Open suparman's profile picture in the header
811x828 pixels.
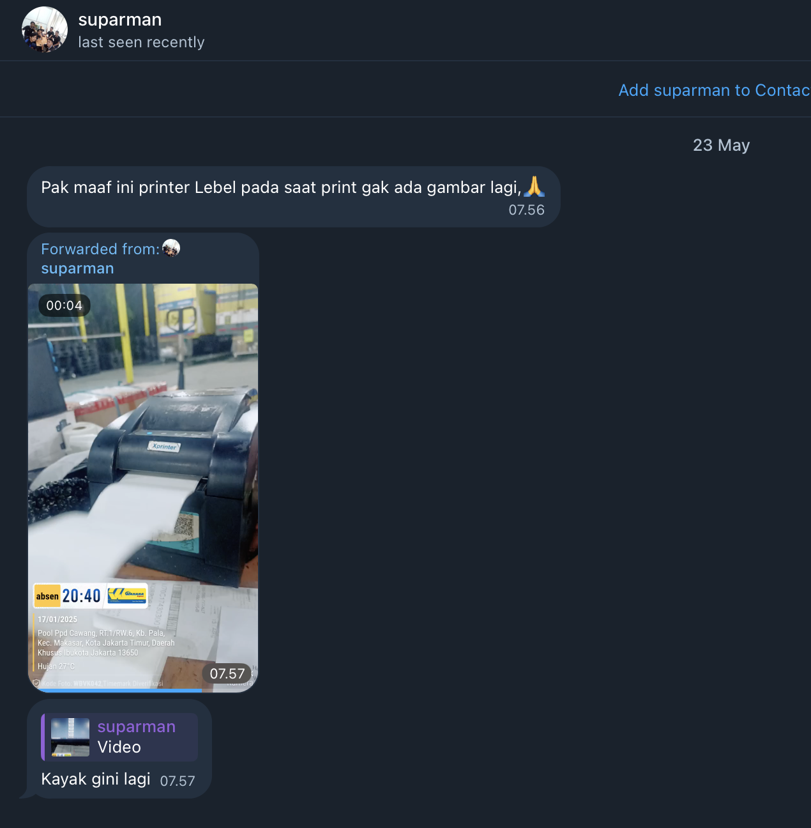pos(45,29)
